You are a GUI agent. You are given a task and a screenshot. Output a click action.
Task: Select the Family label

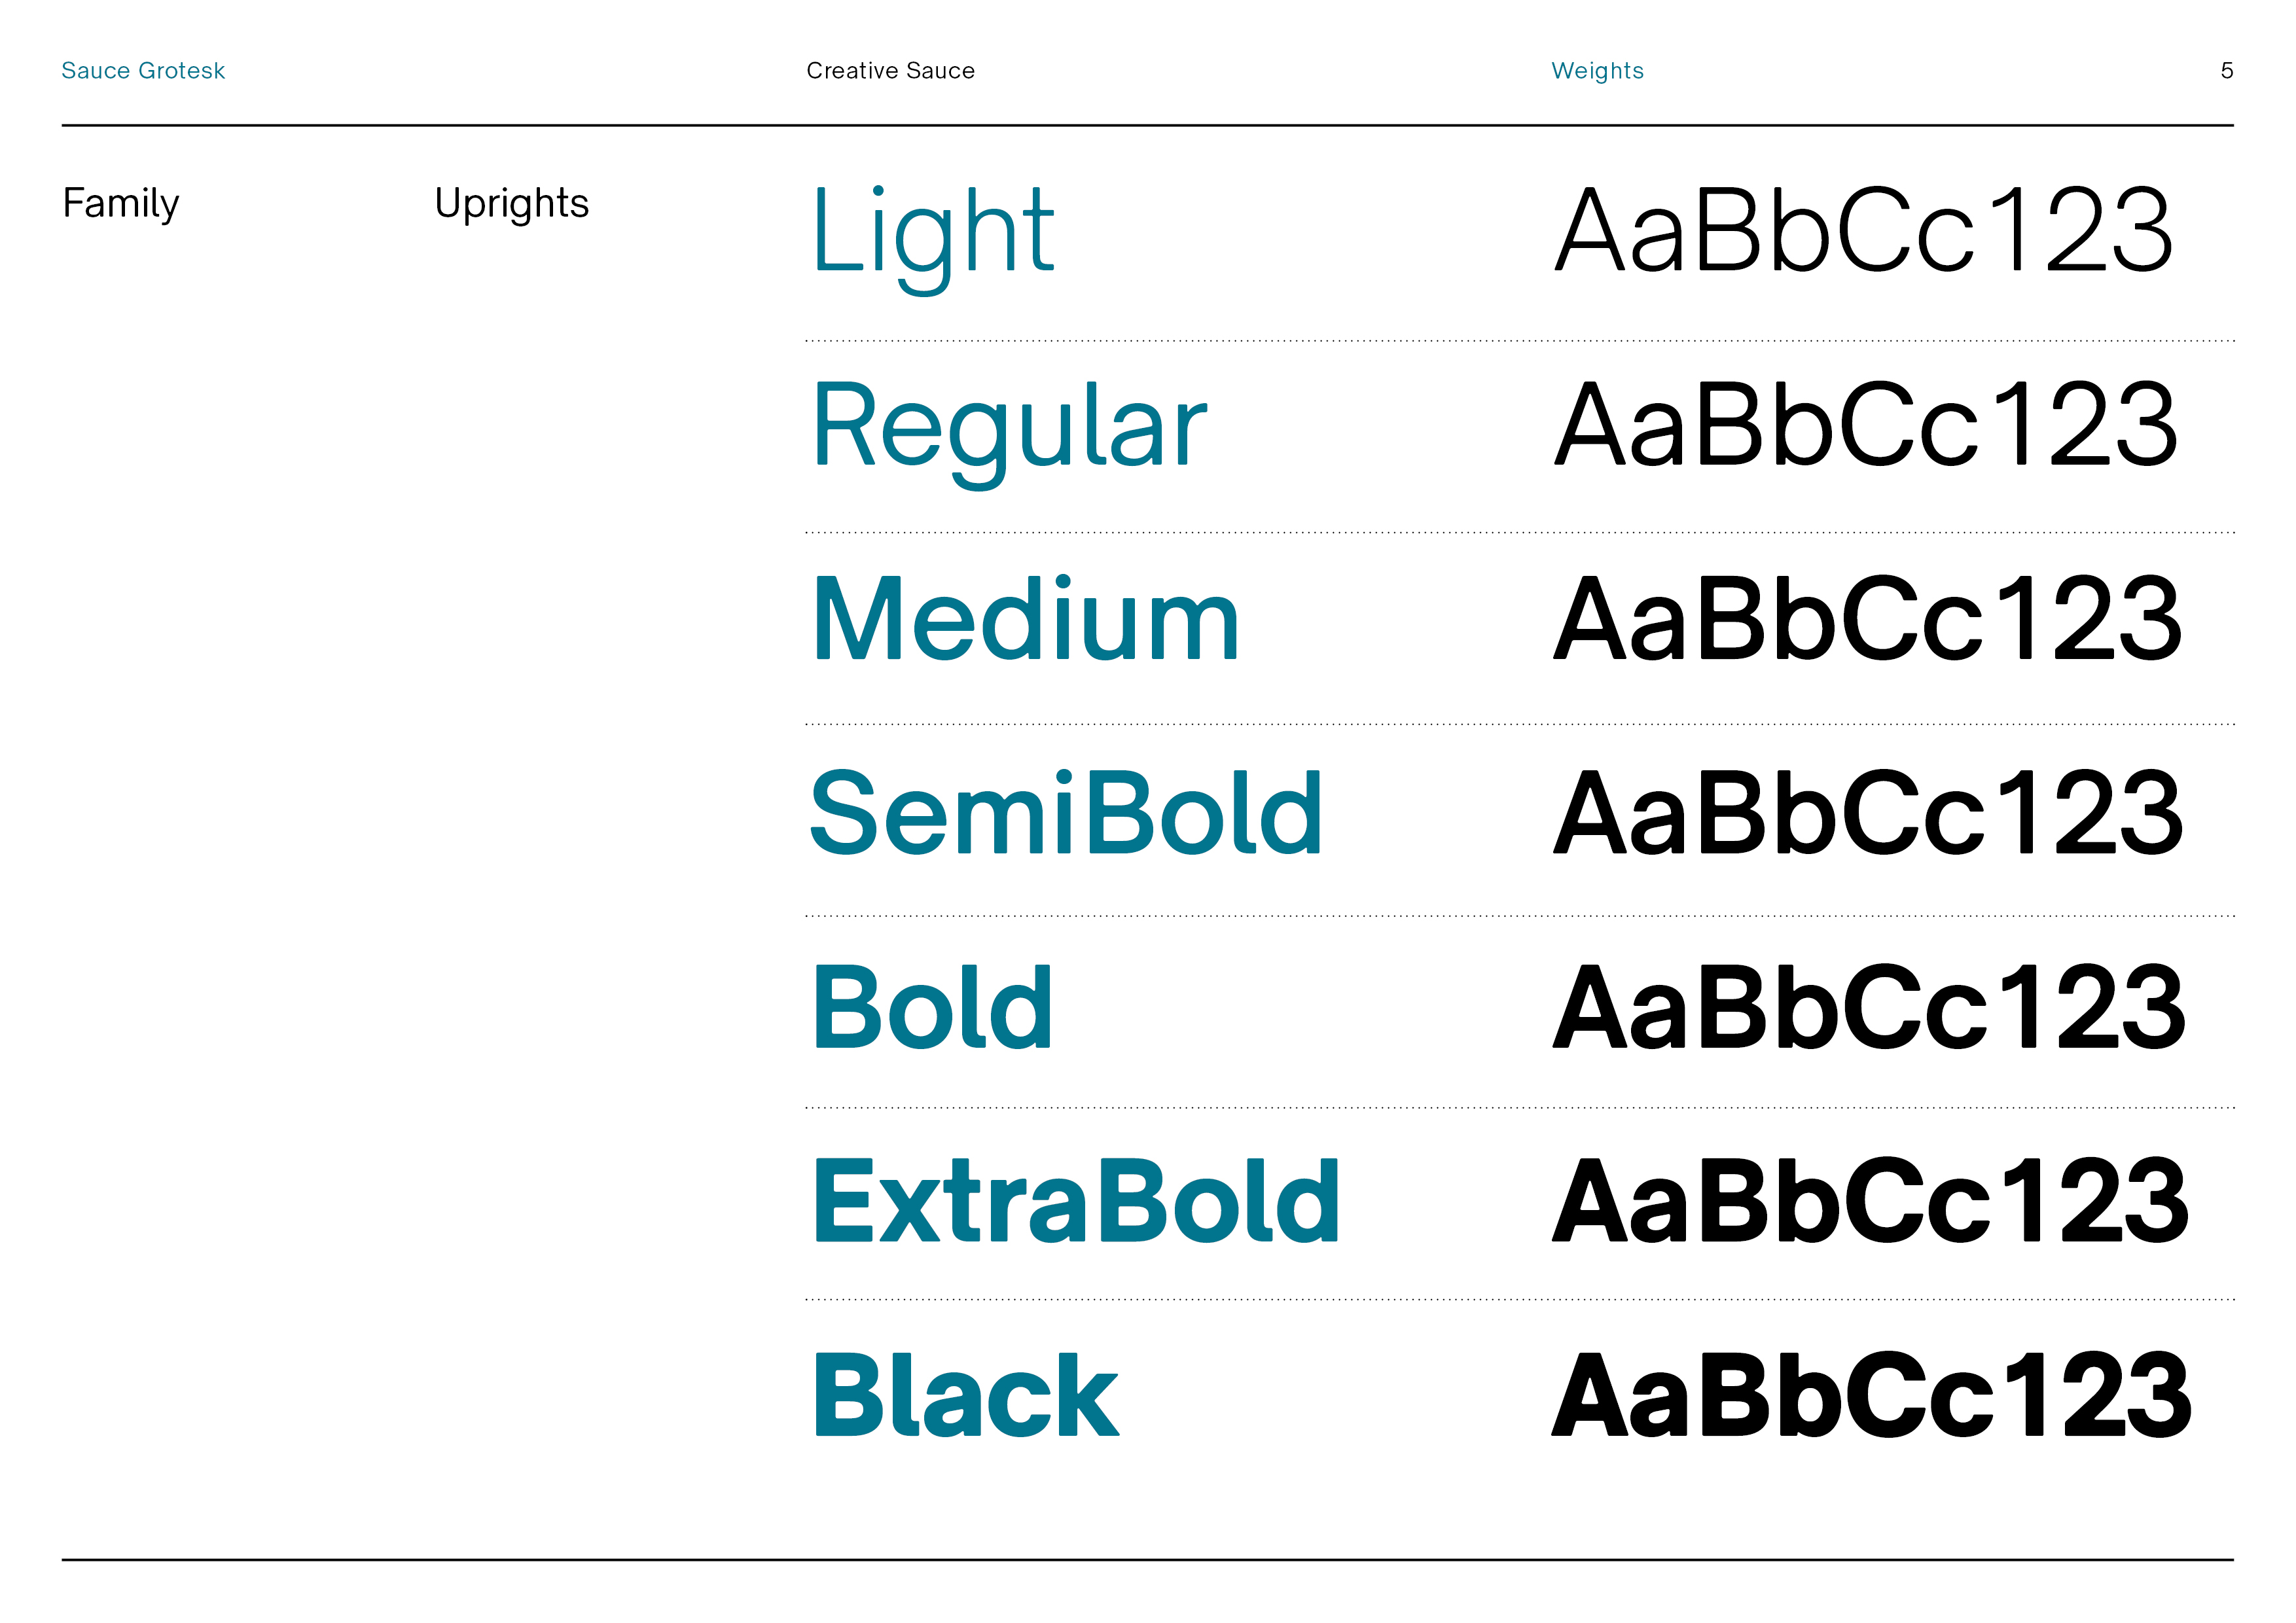[x=121, y=204]
